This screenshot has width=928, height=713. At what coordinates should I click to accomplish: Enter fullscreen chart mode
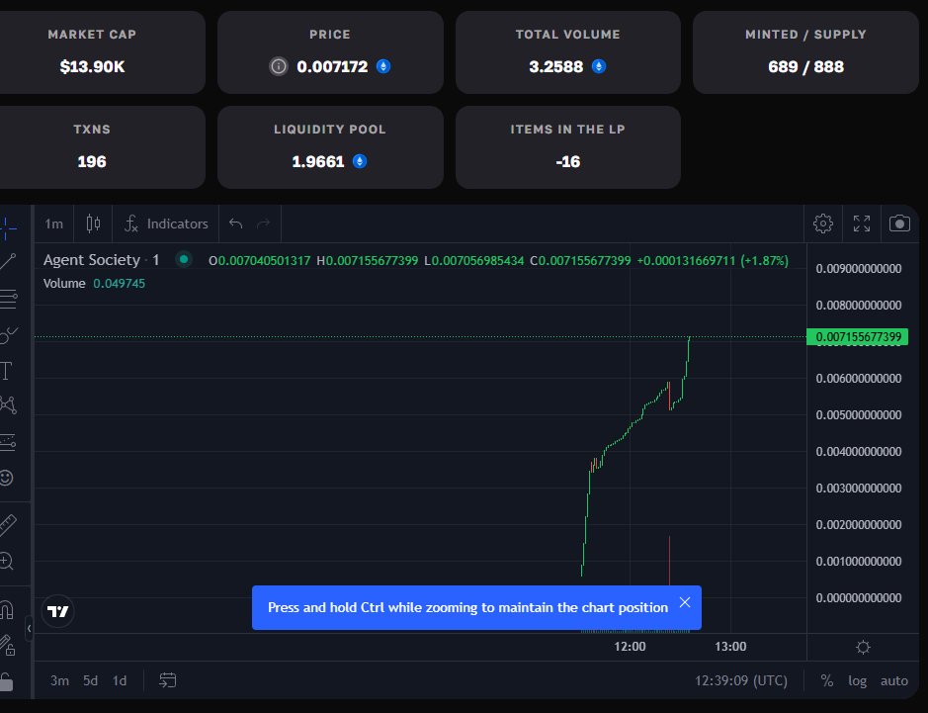tap(861, 223)
